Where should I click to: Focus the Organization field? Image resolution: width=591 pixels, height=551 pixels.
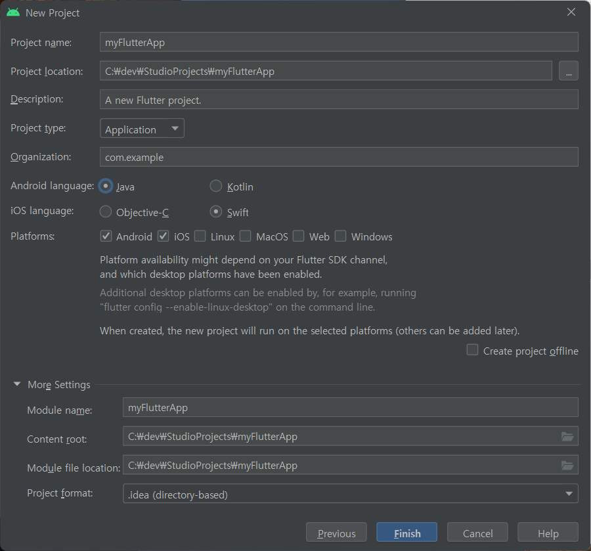(x=339, y=157)
